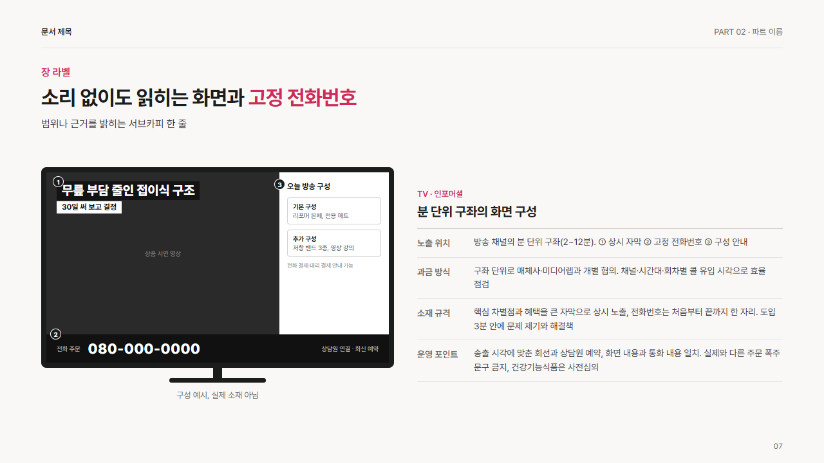824x463 pixels.
Task: Click the pink "TV · 인포머셜" label
Action: click(440, 194)
